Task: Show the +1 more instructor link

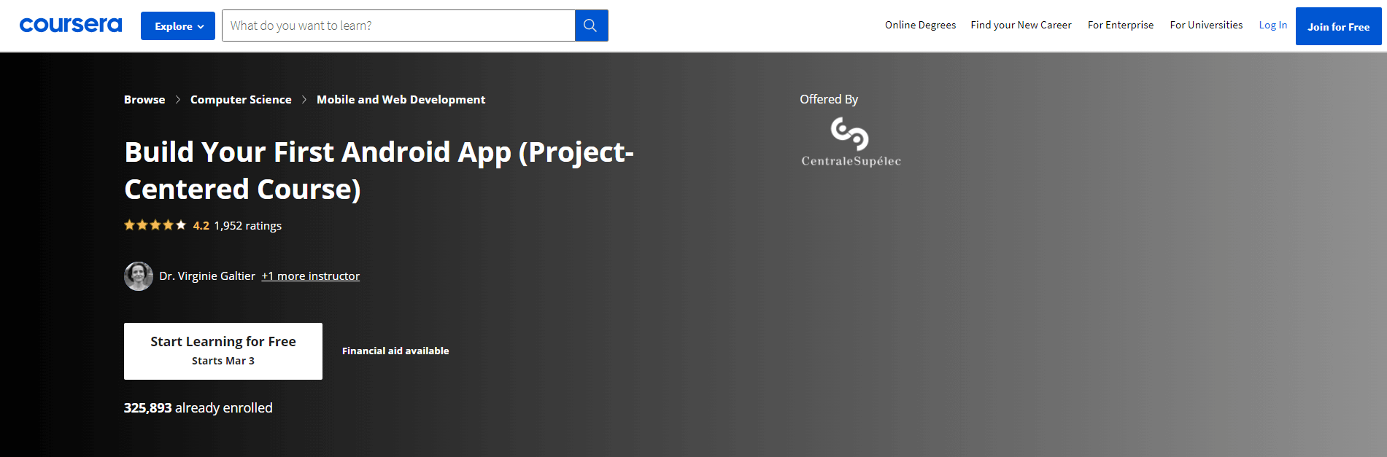Action: click(x=311, y=276)
